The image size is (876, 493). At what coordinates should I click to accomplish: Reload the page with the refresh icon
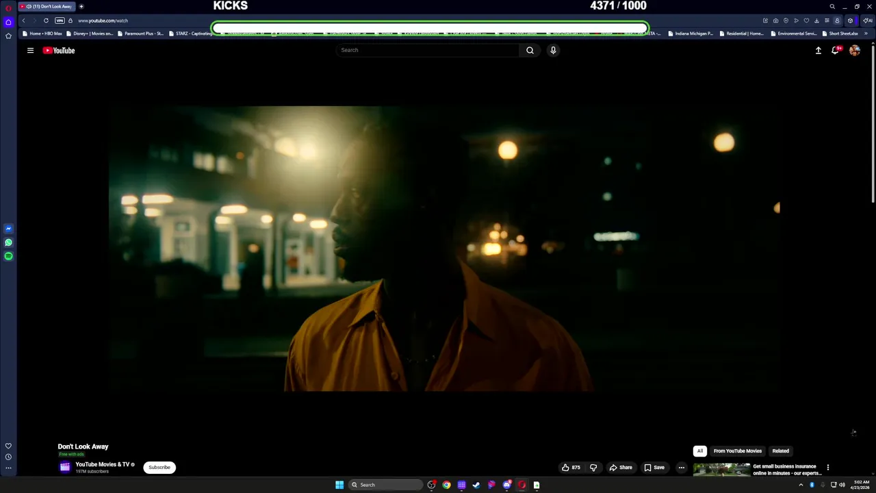coord(46,21)
